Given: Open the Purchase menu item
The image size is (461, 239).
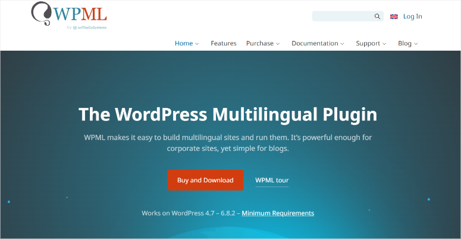Looking at the screenshot, I should pyautogui.click(x=260, y=44).
